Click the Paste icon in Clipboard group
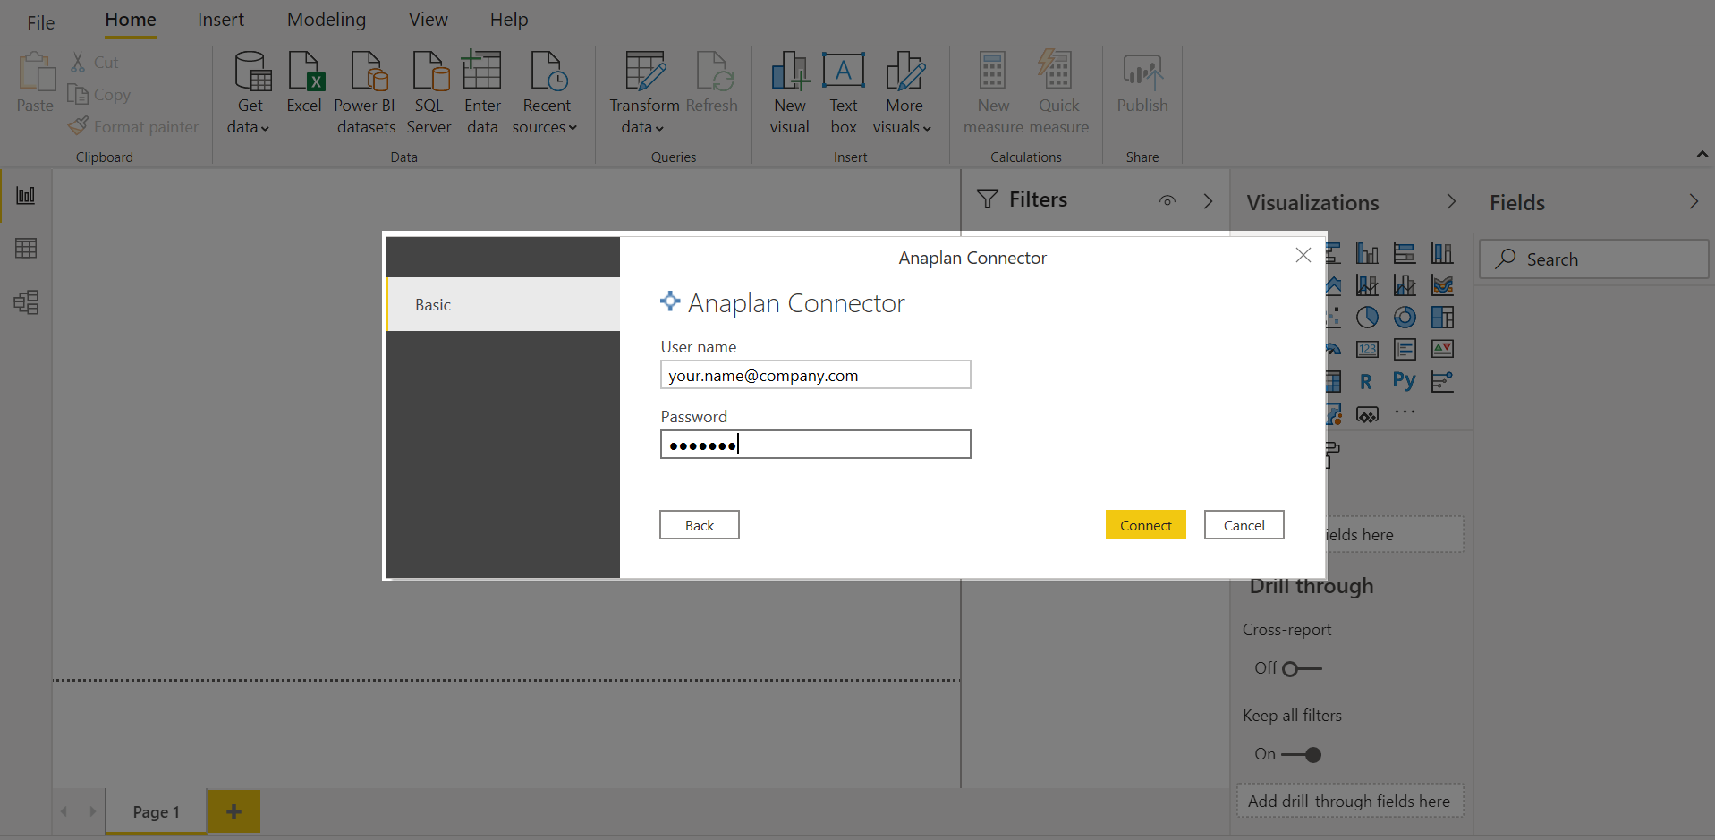Image resolution: width=1715 pixels, height=840 pixels. (x=37, y=72)
